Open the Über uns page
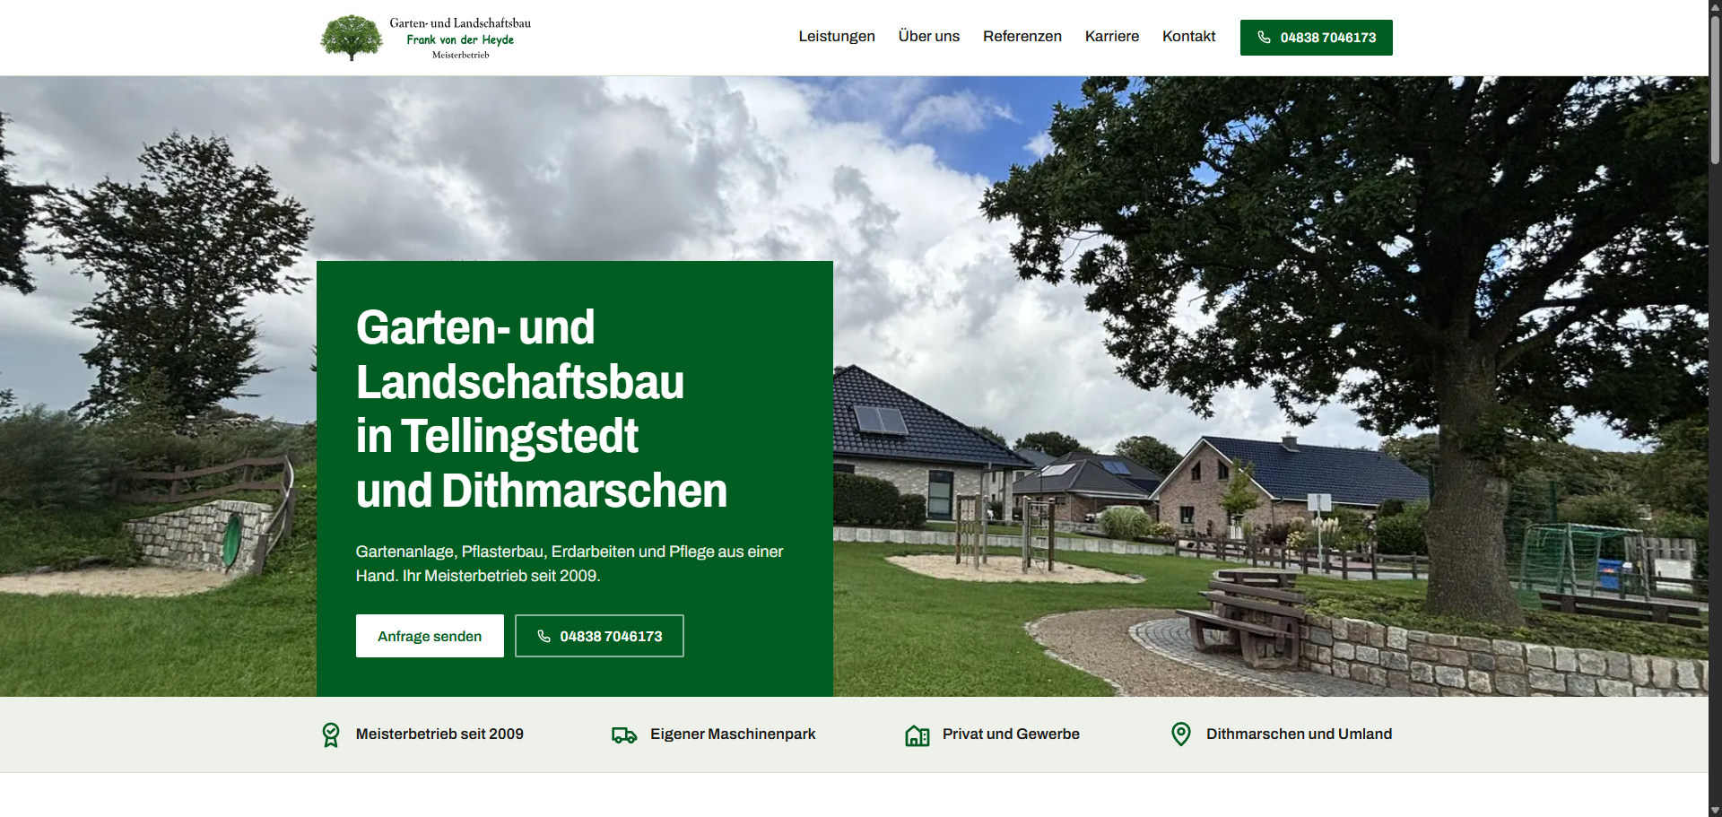Image resolution: width=1722 pixels, height=817 pixels. point(929,37)
